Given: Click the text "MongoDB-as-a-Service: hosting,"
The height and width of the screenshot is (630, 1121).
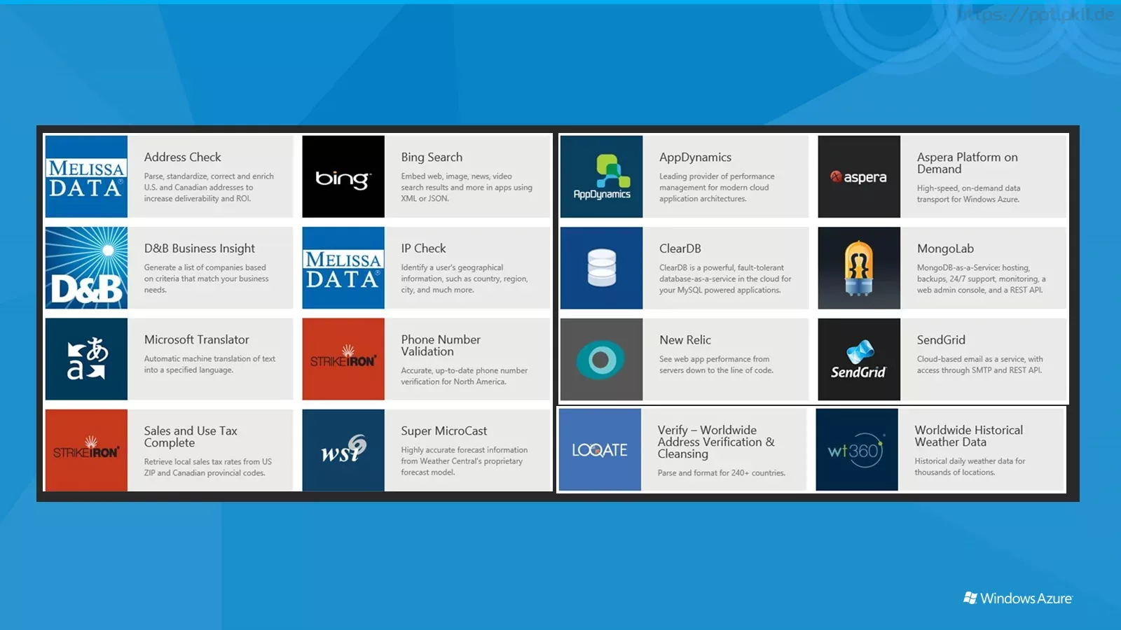Looking at the screenshot, I should pos(973,267).
